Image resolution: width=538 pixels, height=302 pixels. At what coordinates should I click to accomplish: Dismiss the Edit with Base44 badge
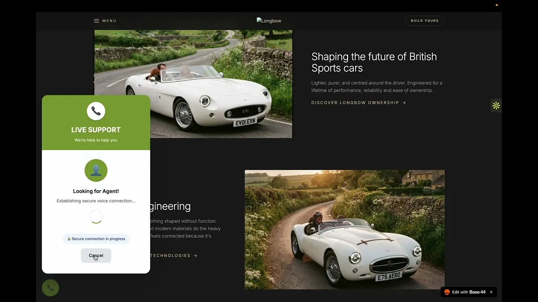click(491, 292)
